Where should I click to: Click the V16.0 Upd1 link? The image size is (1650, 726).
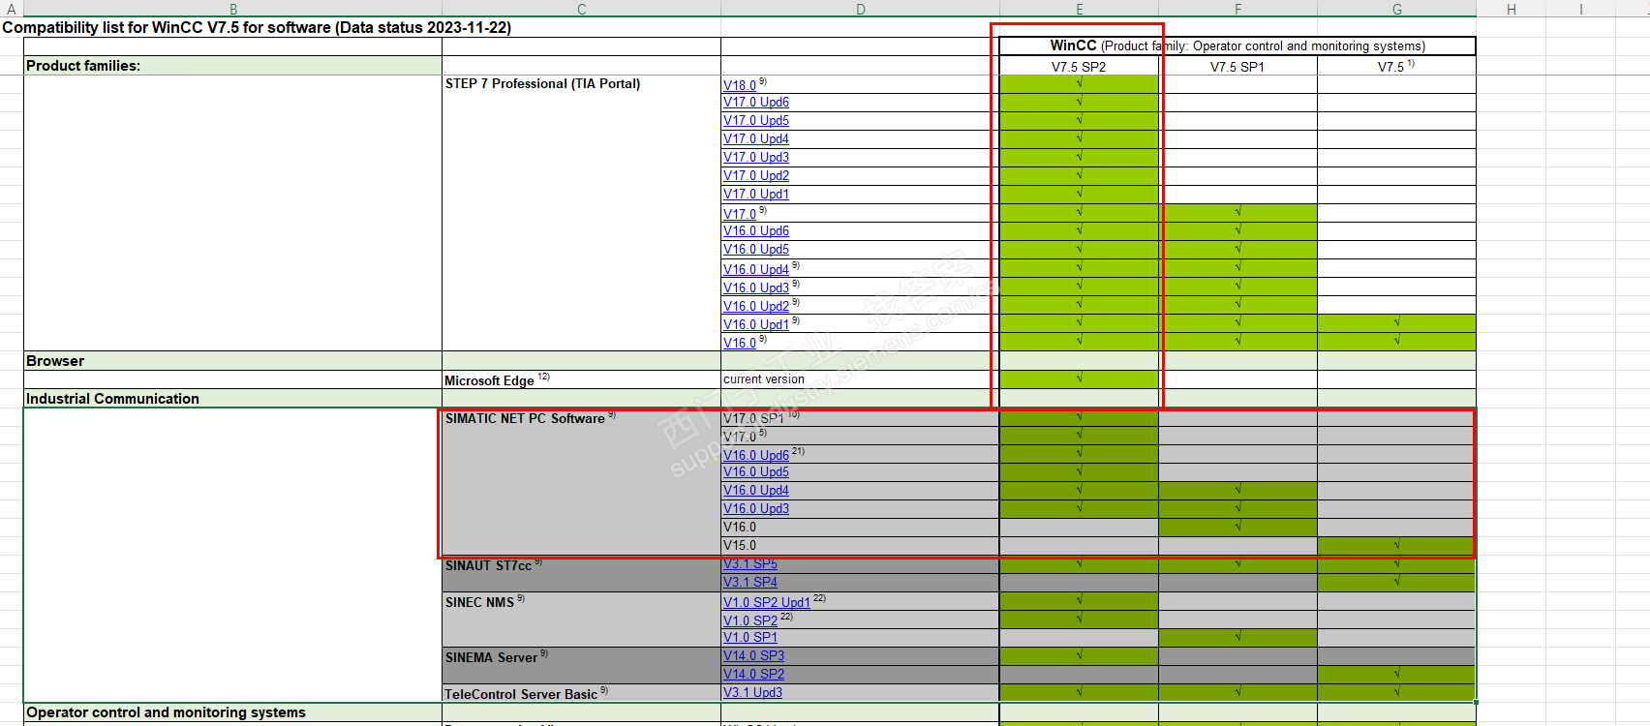(756, 324)
